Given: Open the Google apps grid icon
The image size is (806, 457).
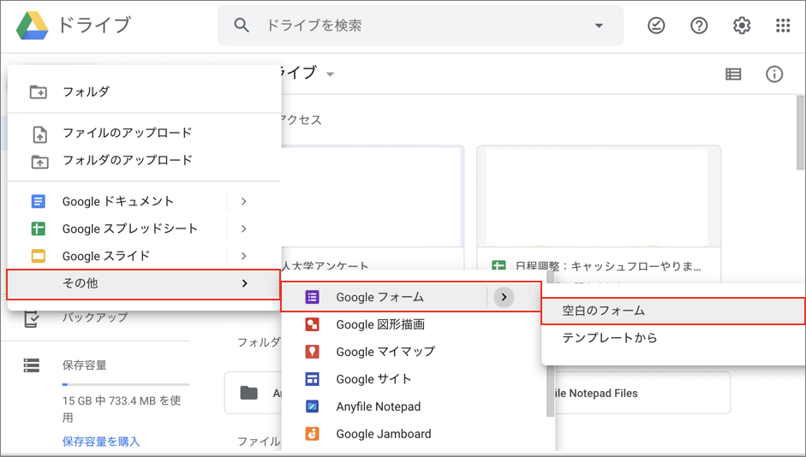Looking at the screenshot, I should point(783,25).
